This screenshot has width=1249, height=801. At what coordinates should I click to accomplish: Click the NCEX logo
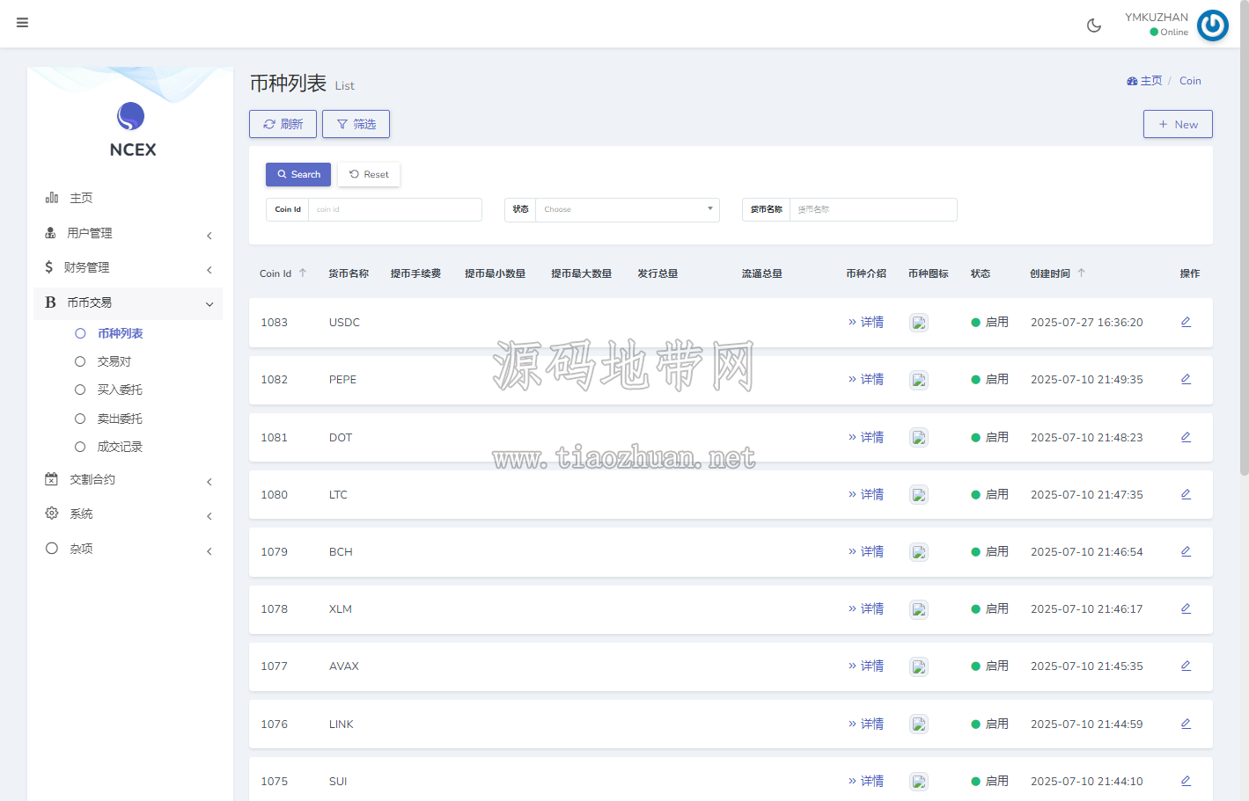coord(131,130)
